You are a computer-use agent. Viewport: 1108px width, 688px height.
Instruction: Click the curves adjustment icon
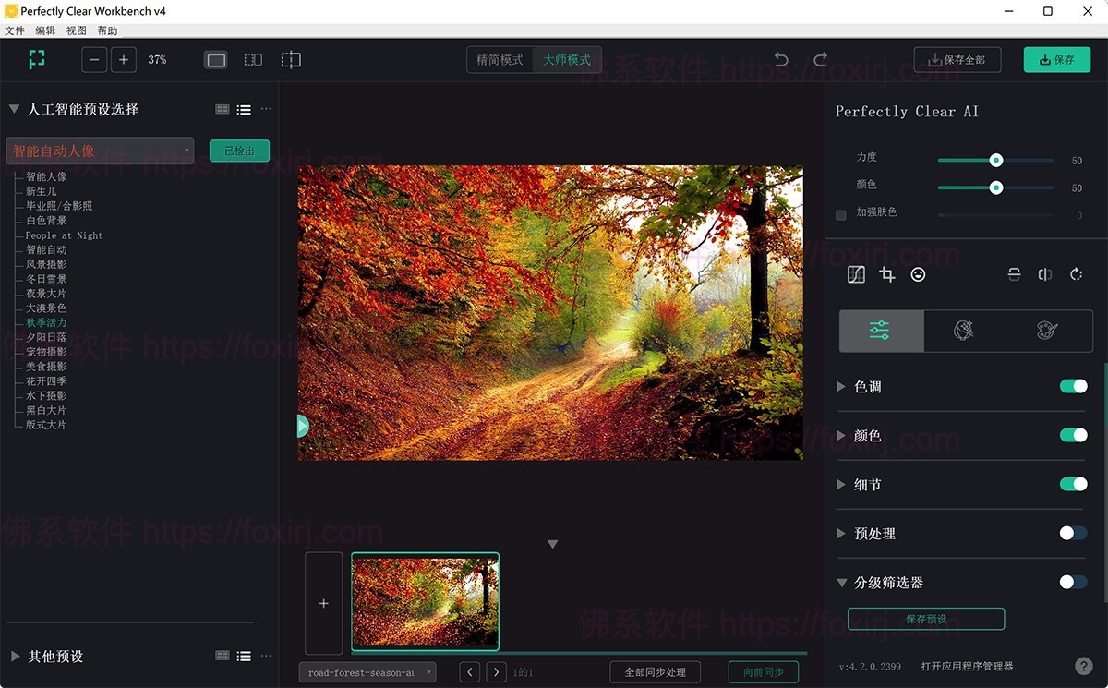pos(857,274)
